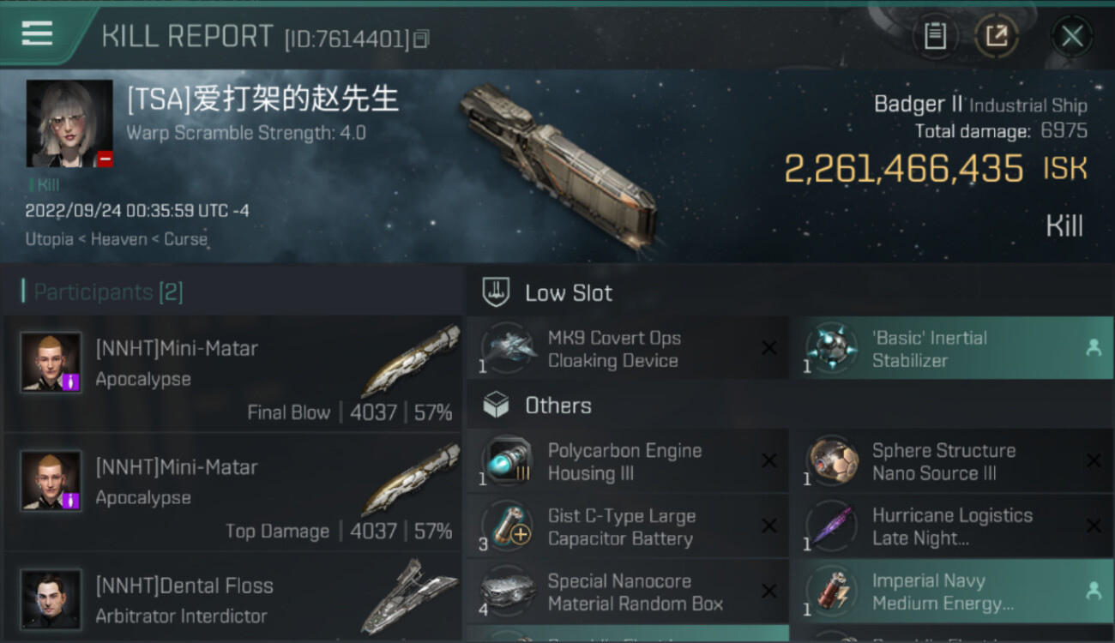View the victim's character portrait
Screen dimensions: 1115x643
(x=69, y=123)
